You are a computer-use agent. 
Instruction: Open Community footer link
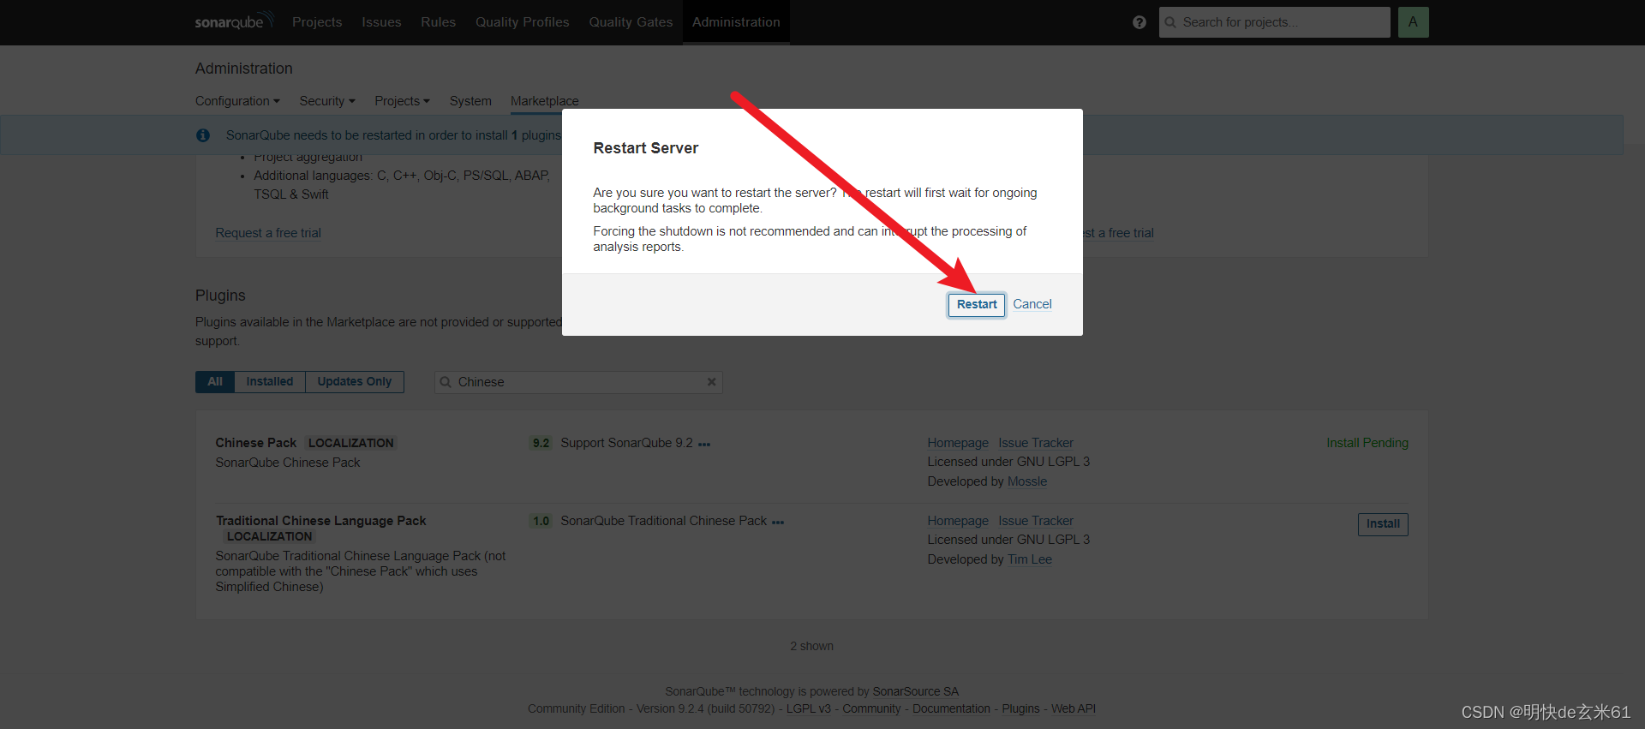tap(871, 708)
